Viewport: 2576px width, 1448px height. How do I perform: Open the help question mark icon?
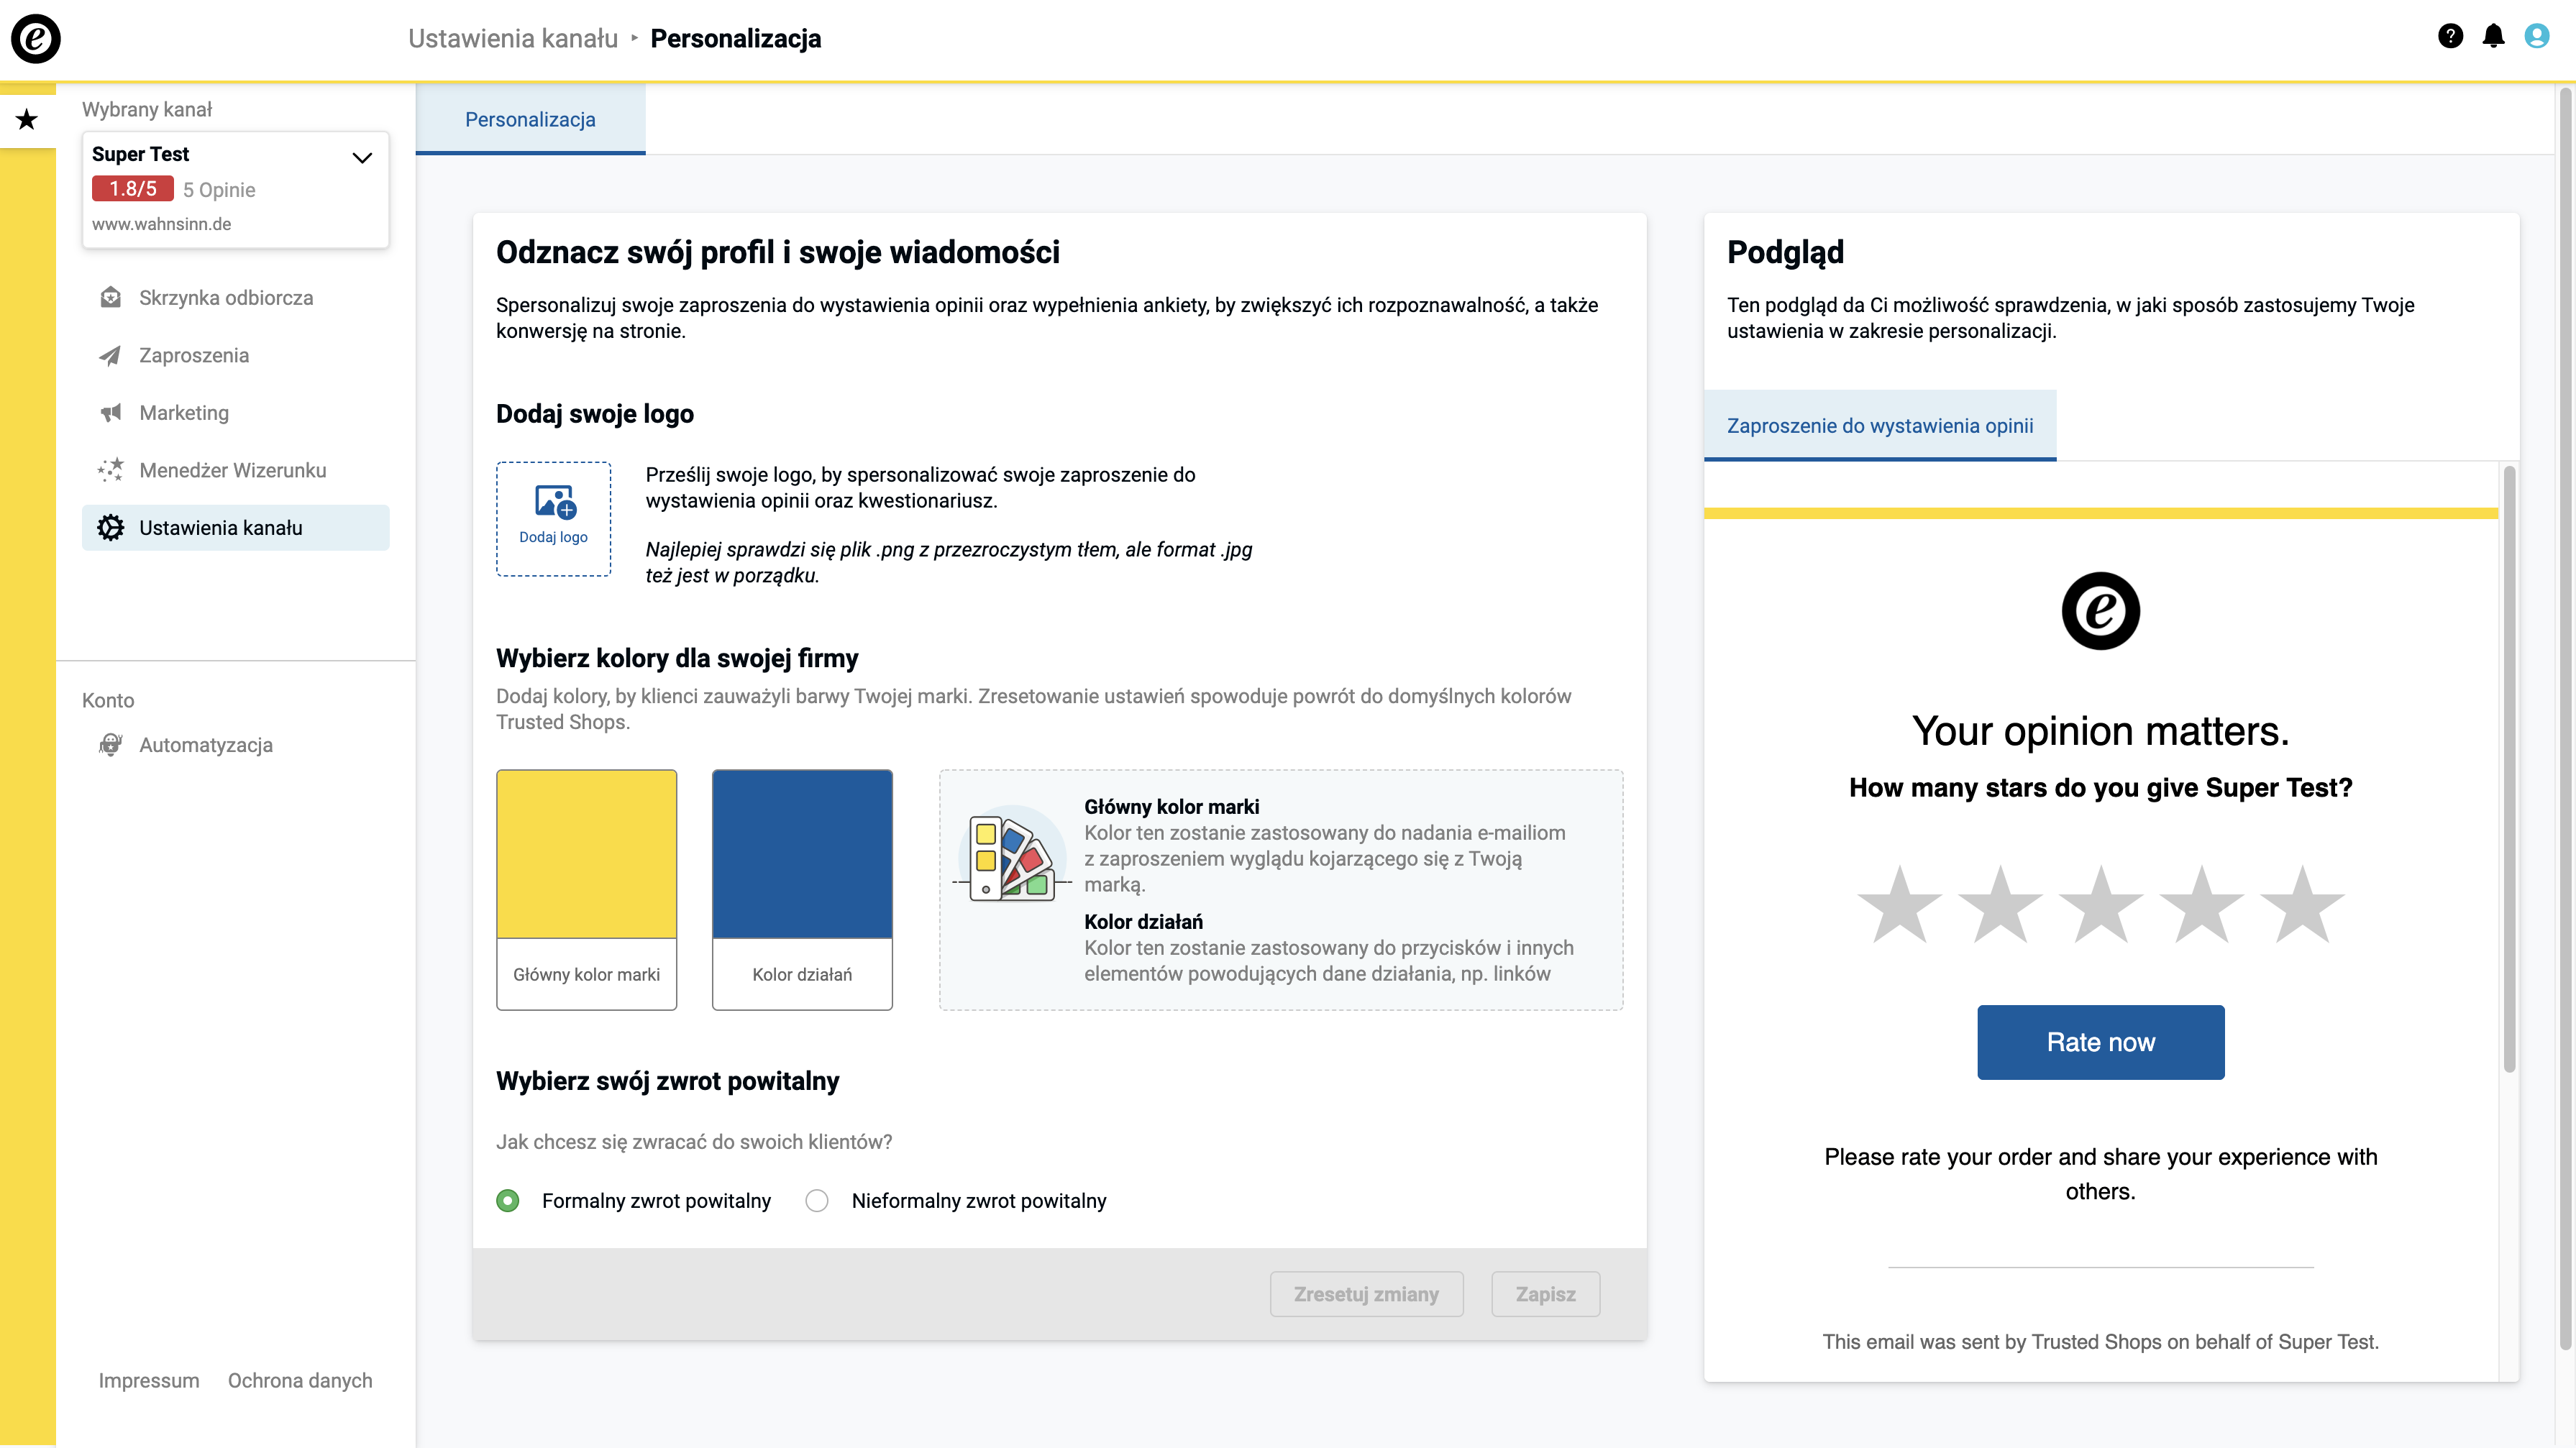click(x=2450, y=37)
